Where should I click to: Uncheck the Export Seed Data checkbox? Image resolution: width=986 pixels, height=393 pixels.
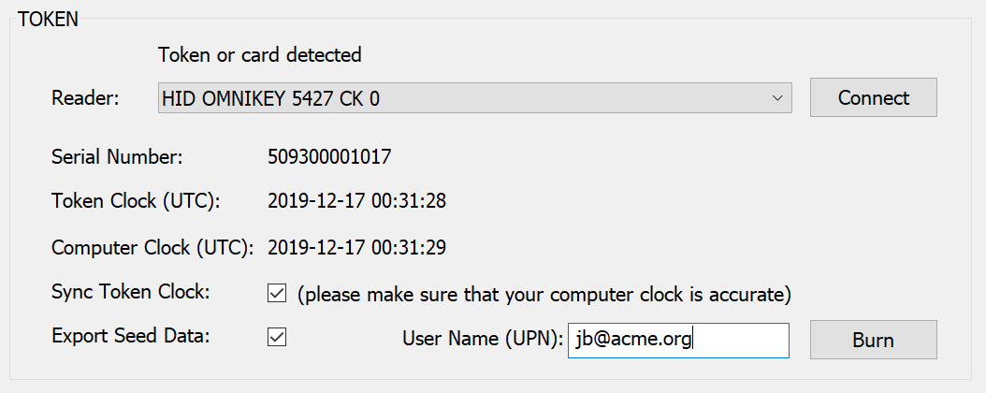pyautogui.click(x=277, y=338)
